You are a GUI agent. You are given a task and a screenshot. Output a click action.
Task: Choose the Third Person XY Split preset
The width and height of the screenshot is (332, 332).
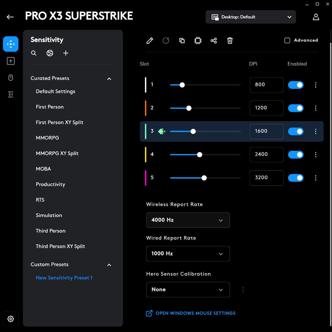tap(60, 246)
